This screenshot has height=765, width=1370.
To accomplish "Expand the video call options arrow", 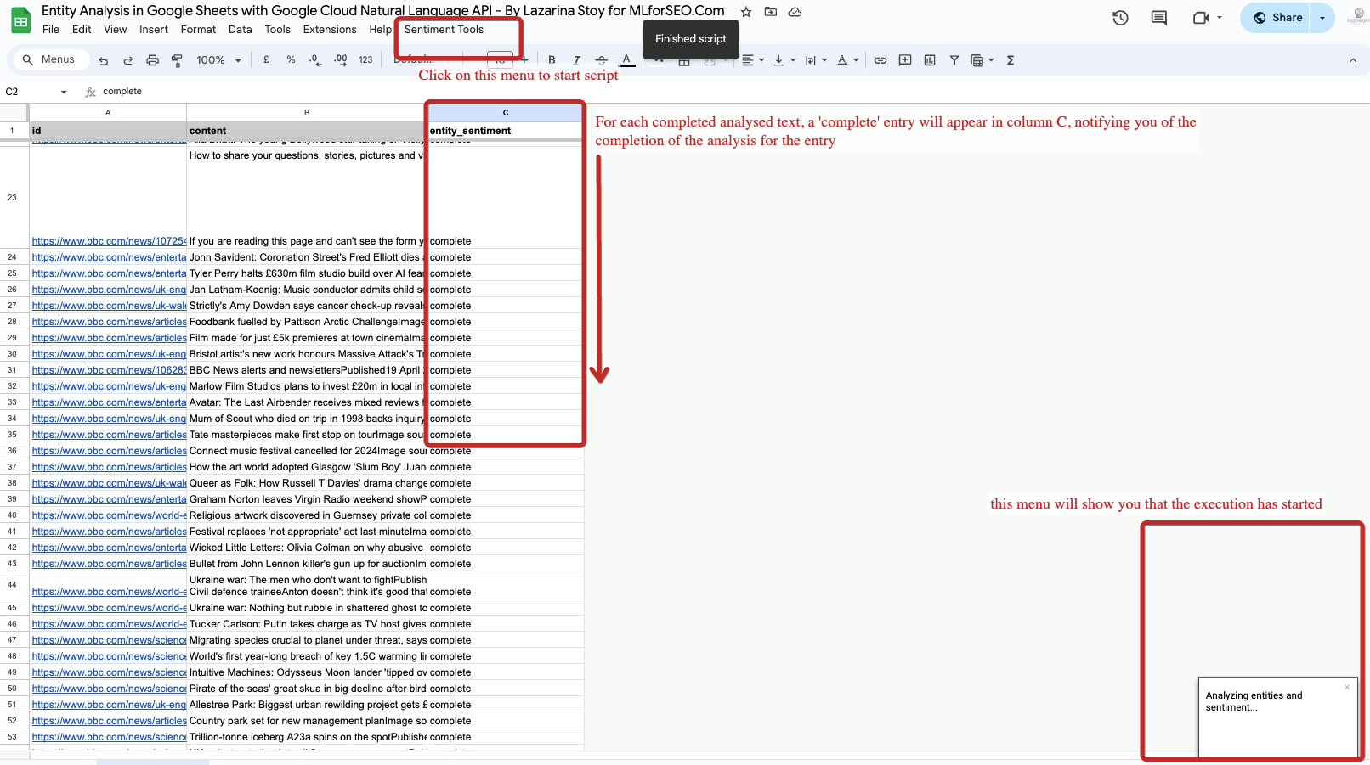I will point(1220,18).
